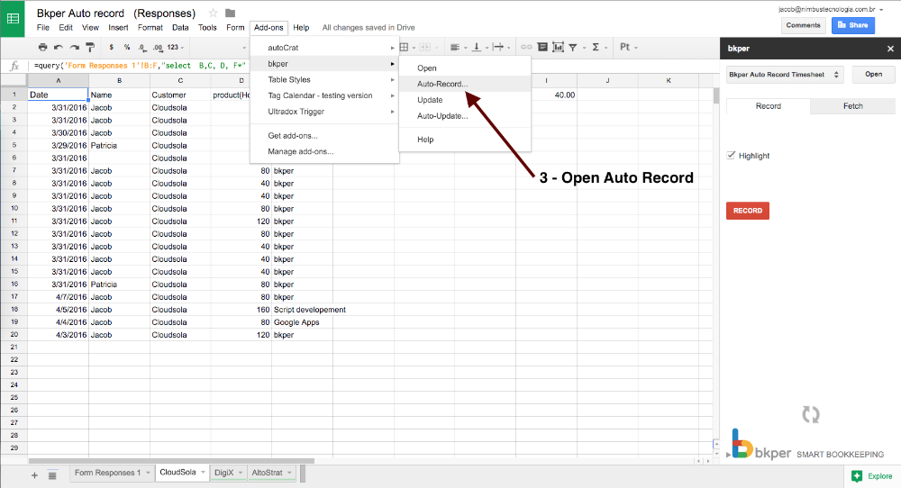Screen dimensions: 901x488
Task: Close the bkper sidebar with X
Action: pos(890,49)
